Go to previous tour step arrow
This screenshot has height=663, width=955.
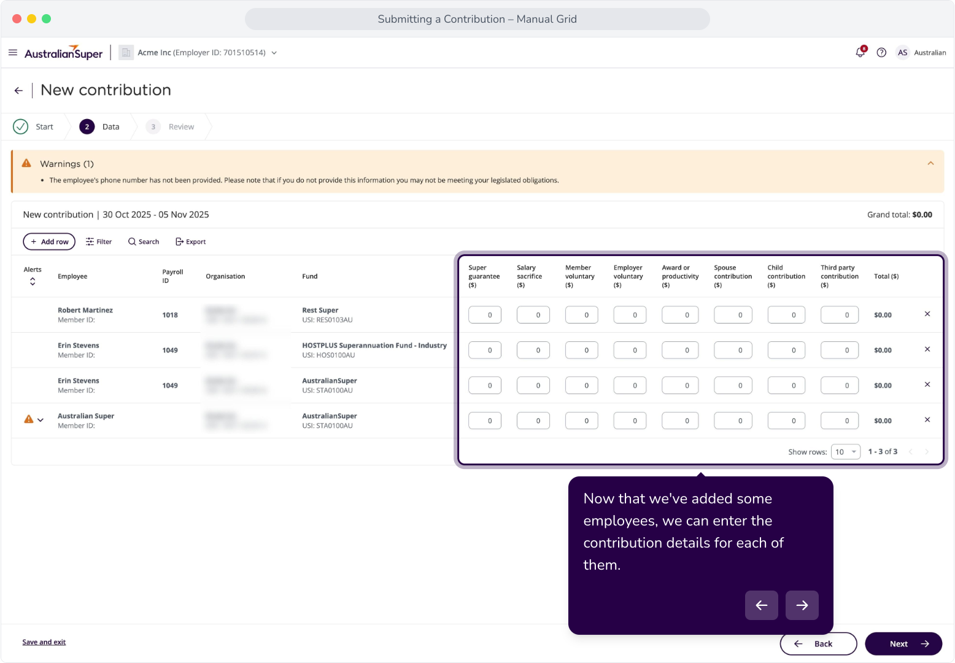point(762,605)
